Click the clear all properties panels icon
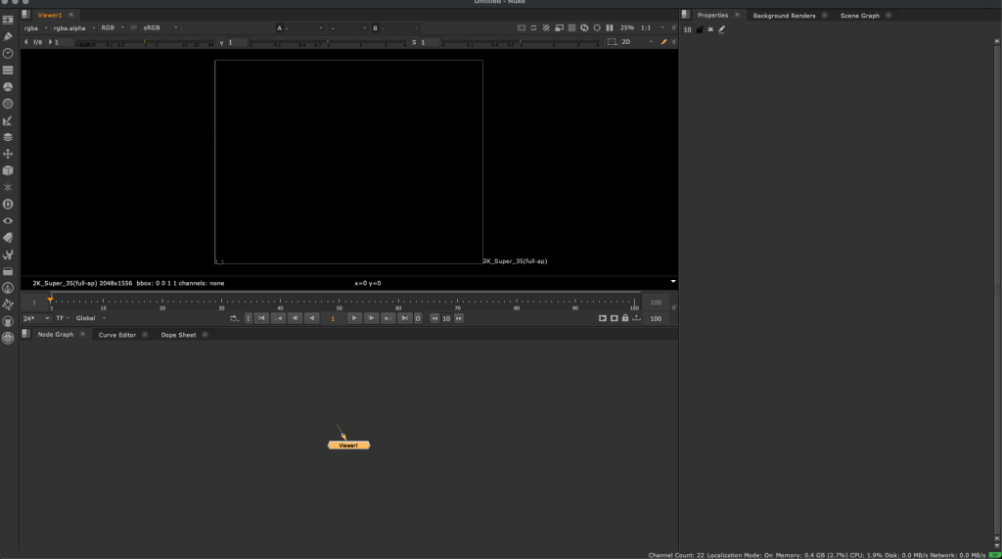The height and width of the screenshot is (559, 1002). tap(710, 29)
